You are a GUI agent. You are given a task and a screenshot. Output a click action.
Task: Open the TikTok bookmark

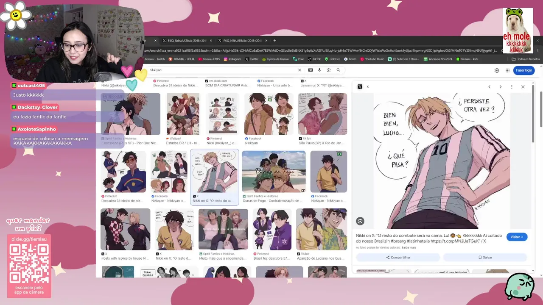point(314,59)
